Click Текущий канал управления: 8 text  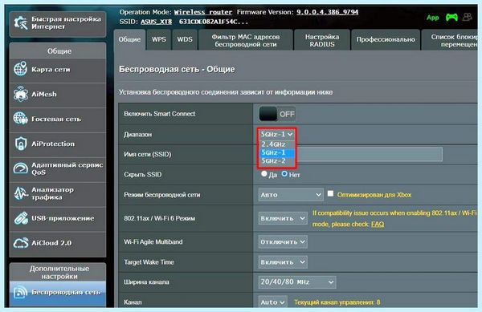(x=337, y=302)
